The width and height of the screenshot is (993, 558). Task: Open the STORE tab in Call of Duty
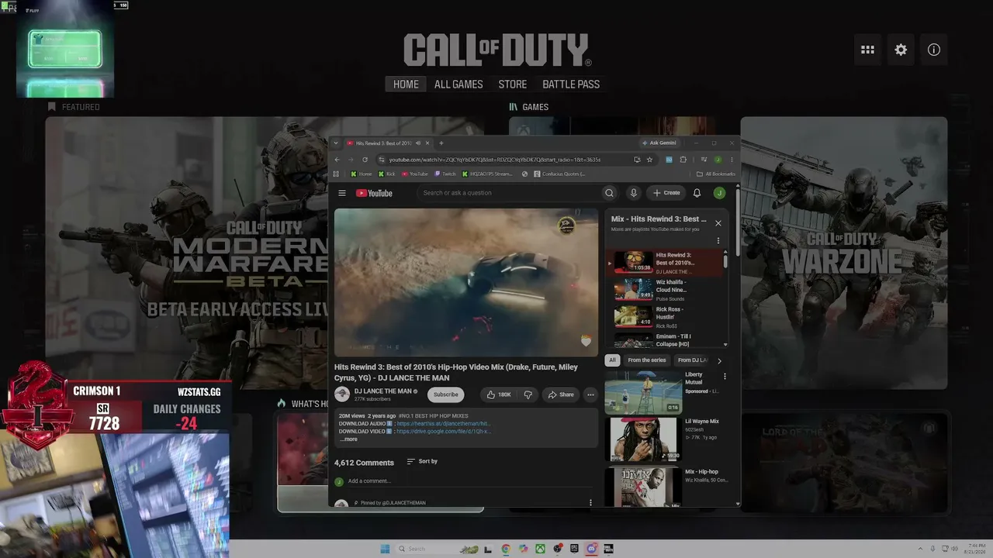coord(513,84)
